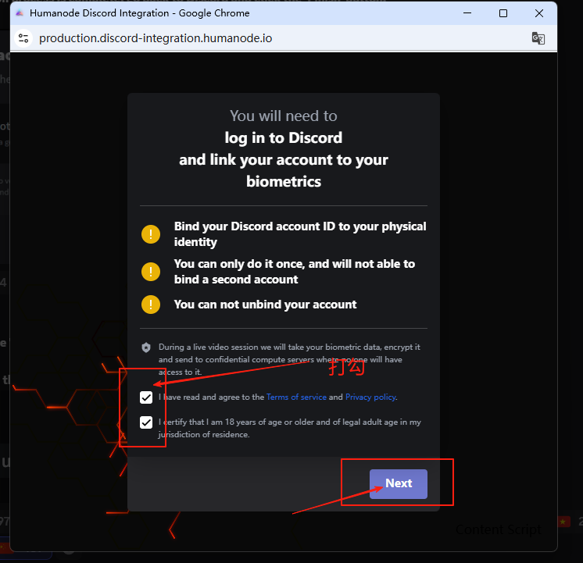Click the text 'You will need to'
The width and height of the screenshot is (583, 563).
pos(284,116)
